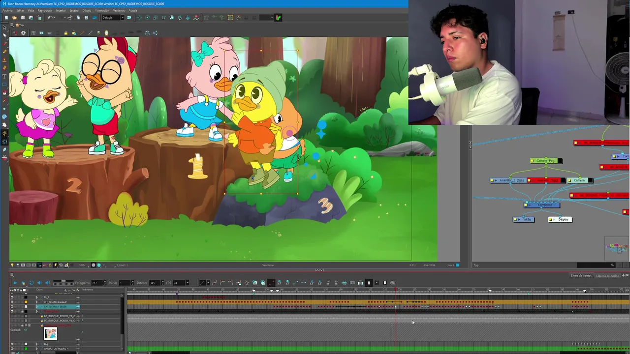Click the scale/balance icon in camera toolbar
630x354 pixels.
point(147,33)
